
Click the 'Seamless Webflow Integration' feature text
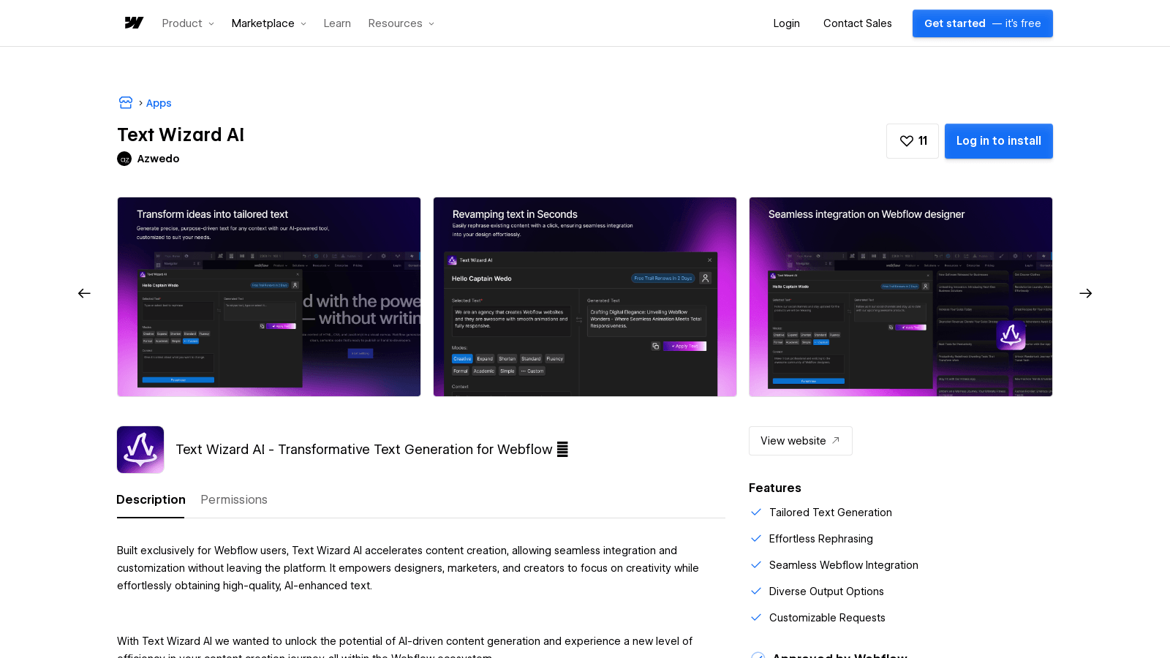(844, 565)
